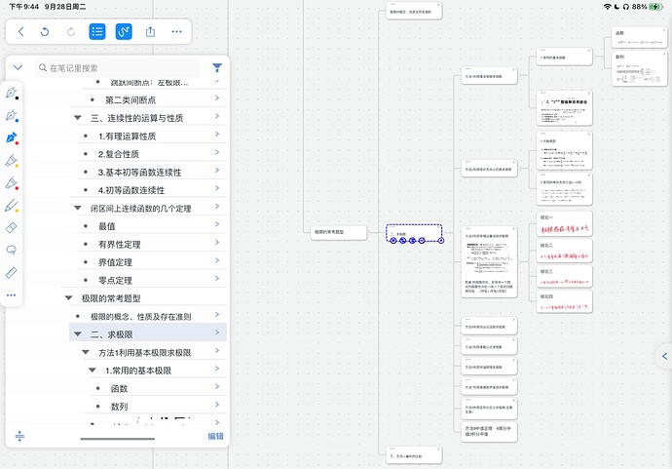Select the eraser tool
This screenshot has height=469, width=672.
pyautogui.click(x=12, y=227)
